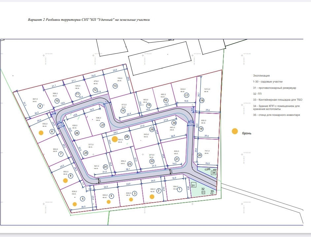Viewport: 311px width, 237px height.
Task: Click the orange reservation dot in plot 2
Action: click(x=152, y=197)
